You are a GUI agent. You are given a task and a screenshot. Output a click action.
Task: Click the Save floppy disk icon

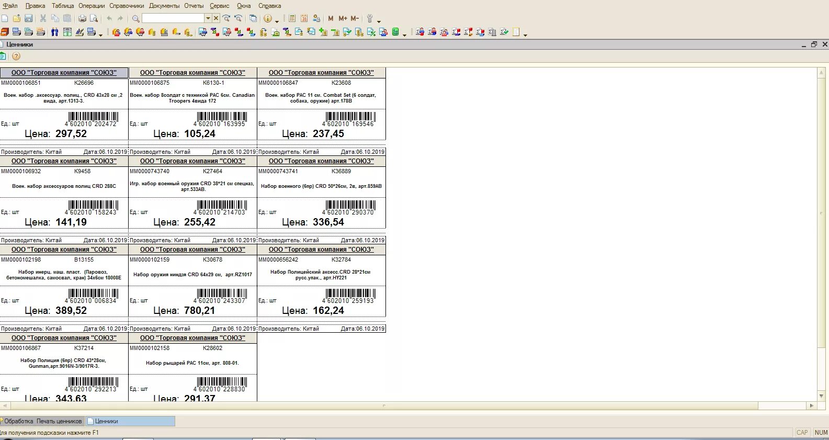click(29, 18)
